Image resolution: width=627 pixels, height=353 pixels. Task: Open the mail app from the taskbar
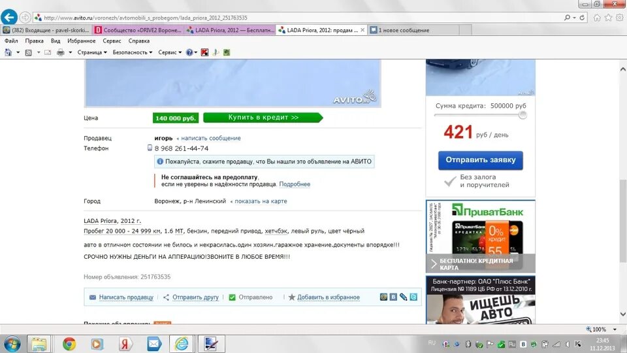coord(153,344)
